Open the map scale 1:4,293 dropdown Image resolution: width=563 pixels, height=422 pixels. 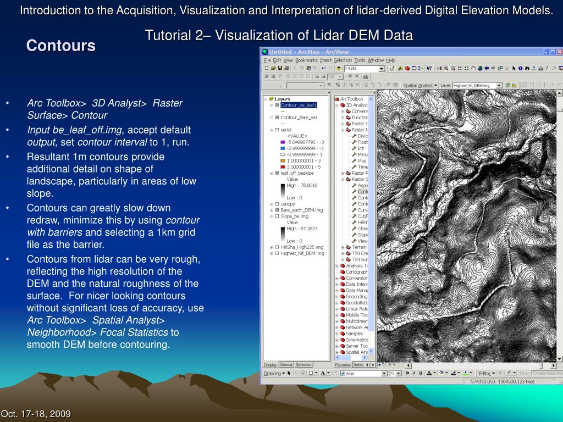382,68
